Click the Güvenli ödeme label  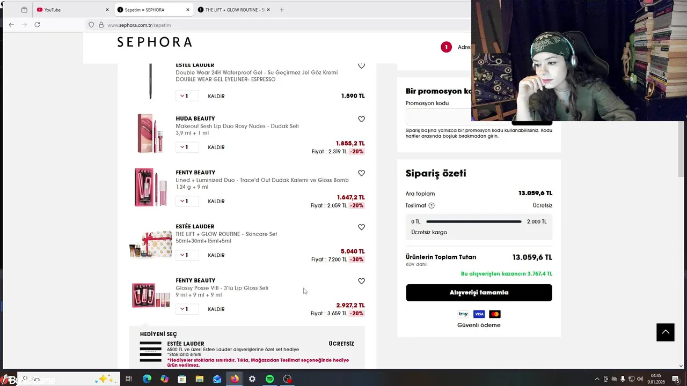click(479, 325)
